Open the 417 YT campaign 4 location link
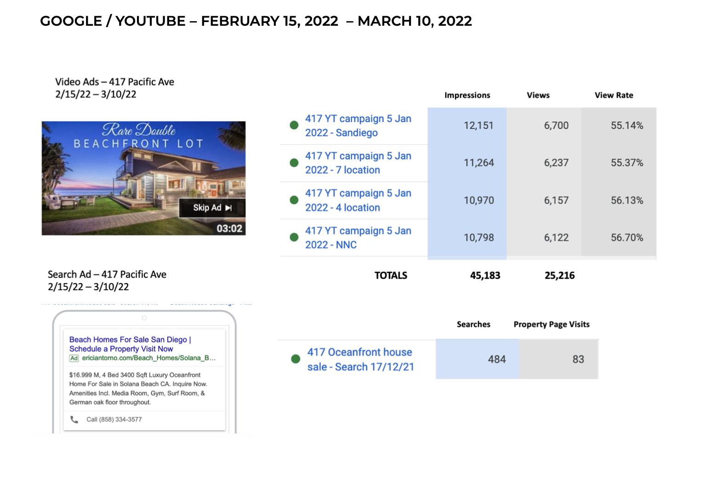The height and width of the screenshot is (479, 707). [358, 200]
